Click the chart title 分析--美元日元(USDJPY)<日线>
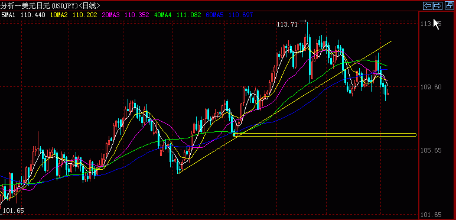 tap(50, 5)
